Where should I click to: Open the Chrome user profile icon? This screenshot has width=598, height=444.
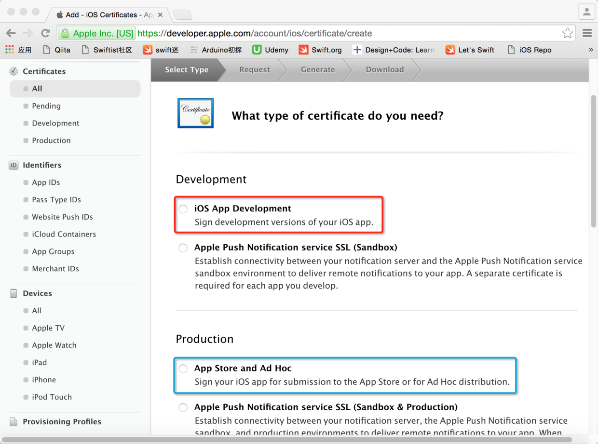tap(586, 12)
